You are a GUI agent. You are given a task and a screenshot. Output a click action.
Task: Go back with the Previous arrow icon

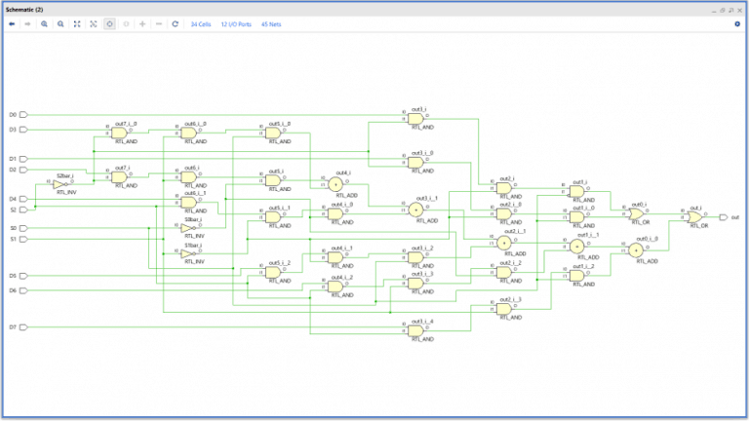pyautogui.click(x=12, y=23)
